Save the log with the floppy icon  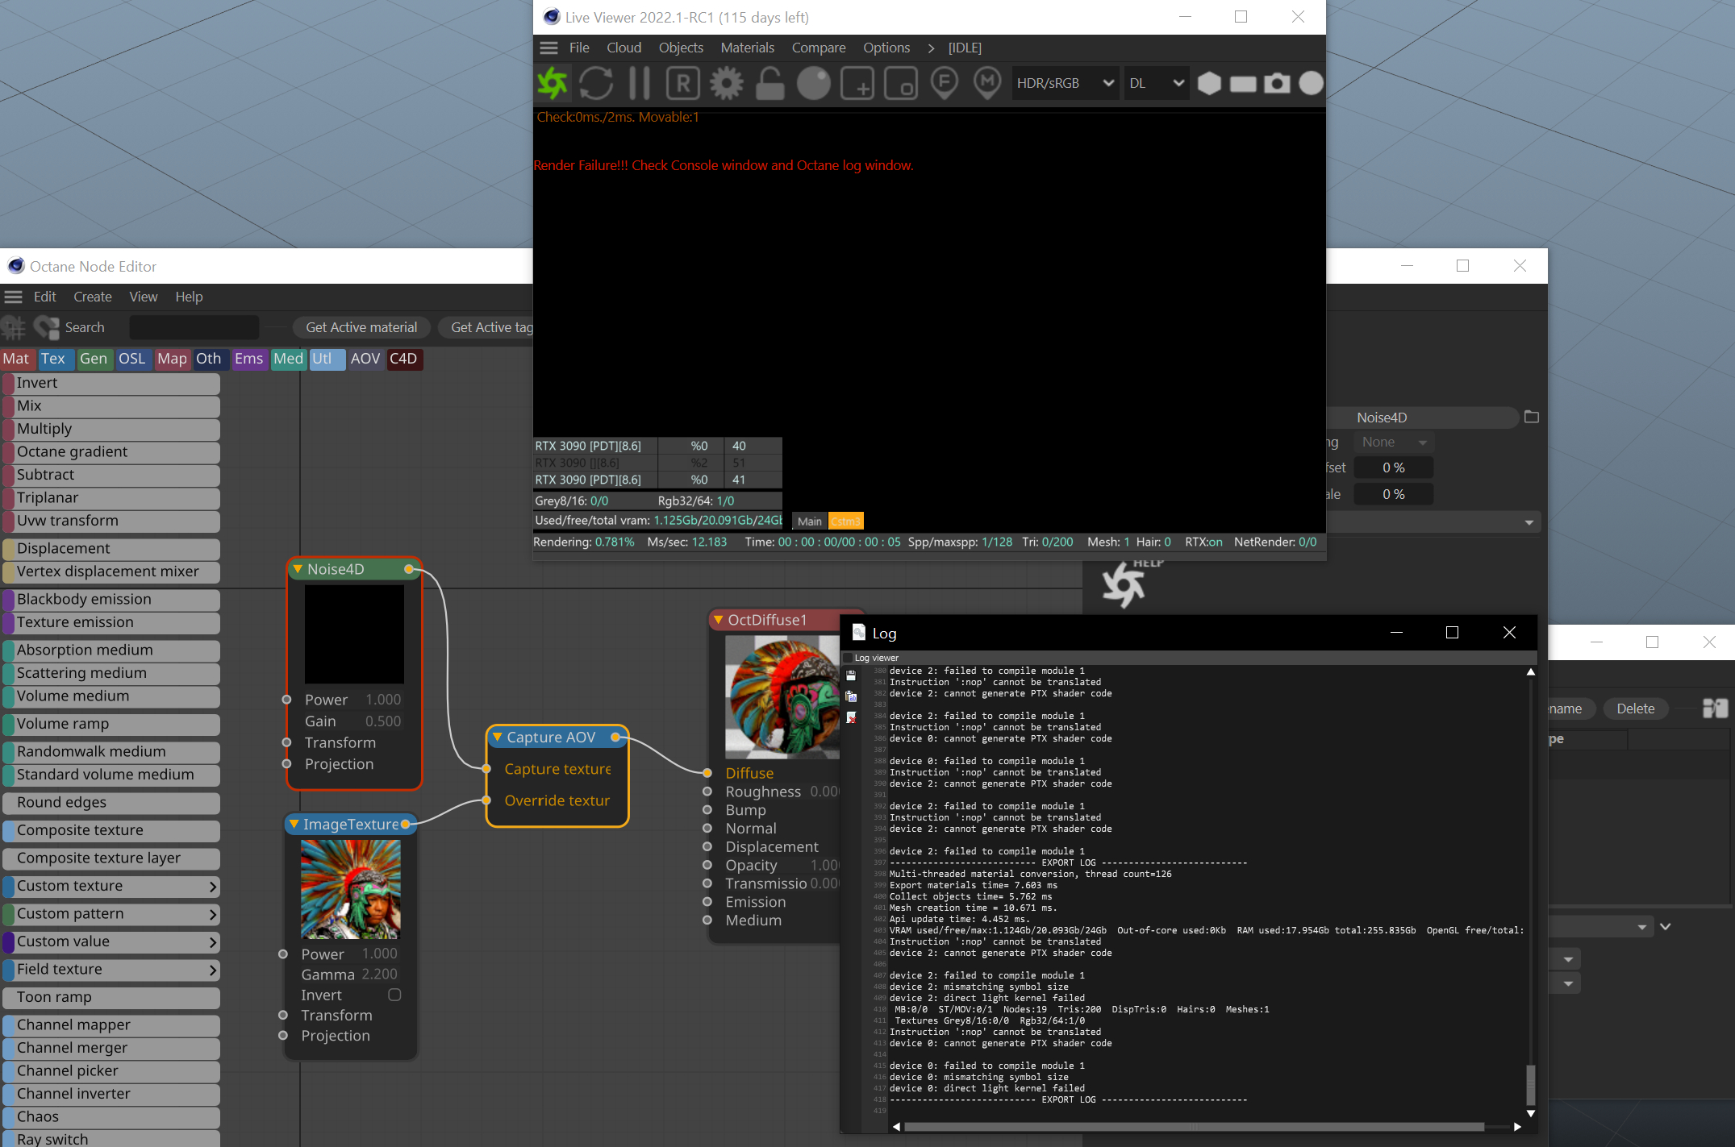click(851, 675)
